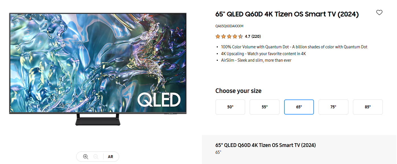Click the orange star rating icons

(x=229, y=36)
